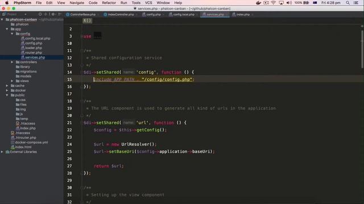Click the collapse-all icon in the Project toolbar
Screen dimensions: 364x204
click(x=45, y=14)
